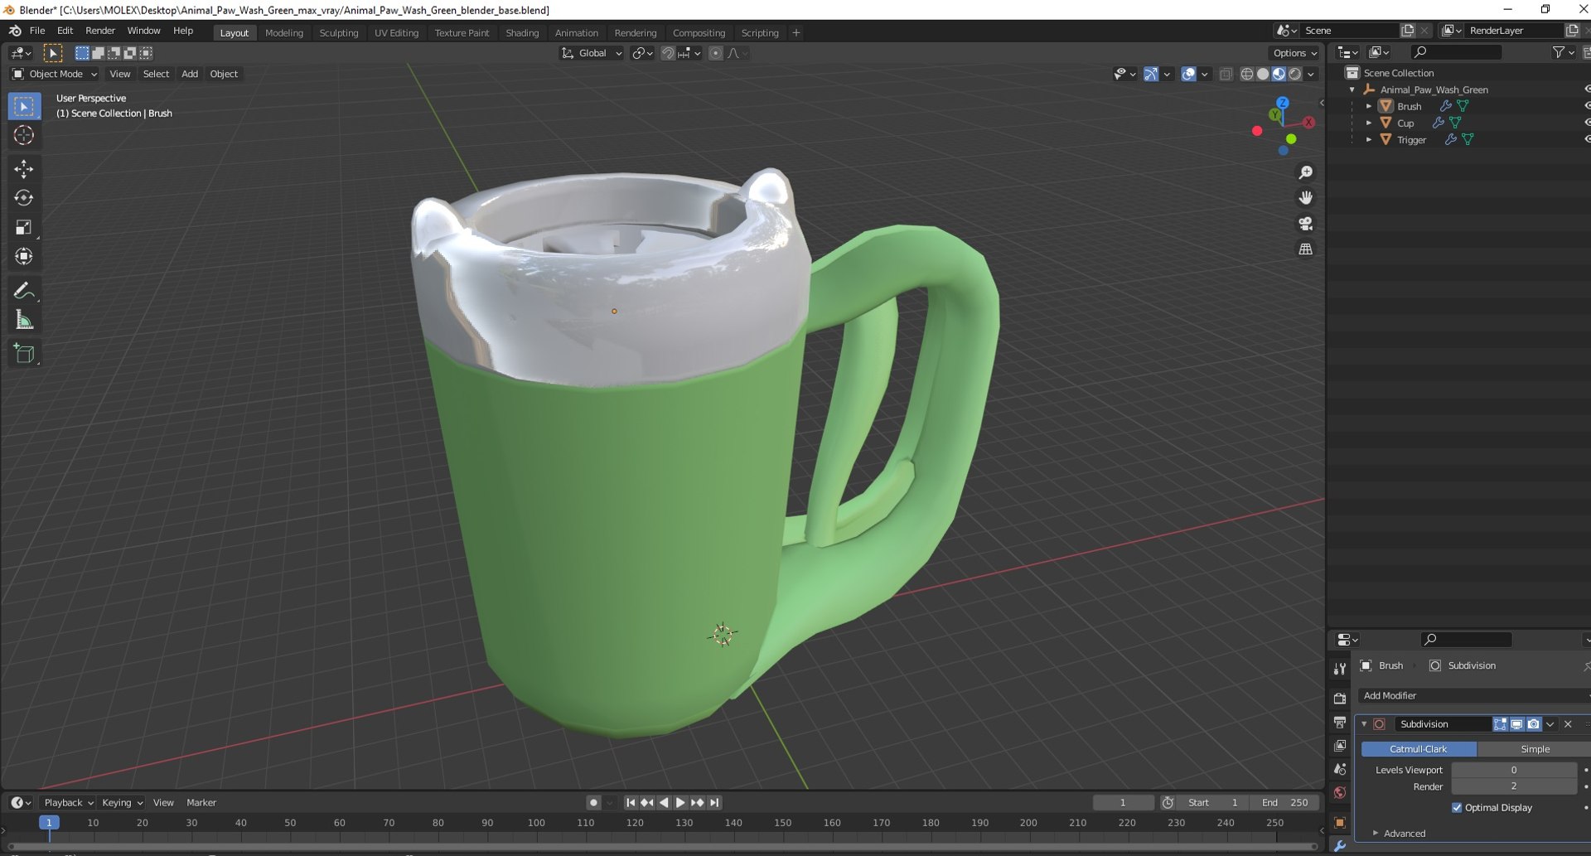
Task: Switch to the UV Editing workspace tab
Action: point(396,33)
